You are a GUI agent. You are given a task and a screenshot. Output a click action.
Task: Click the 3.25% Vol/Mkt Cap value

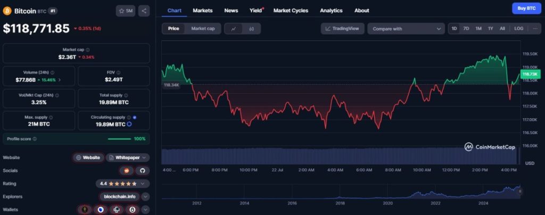point(39,102)
